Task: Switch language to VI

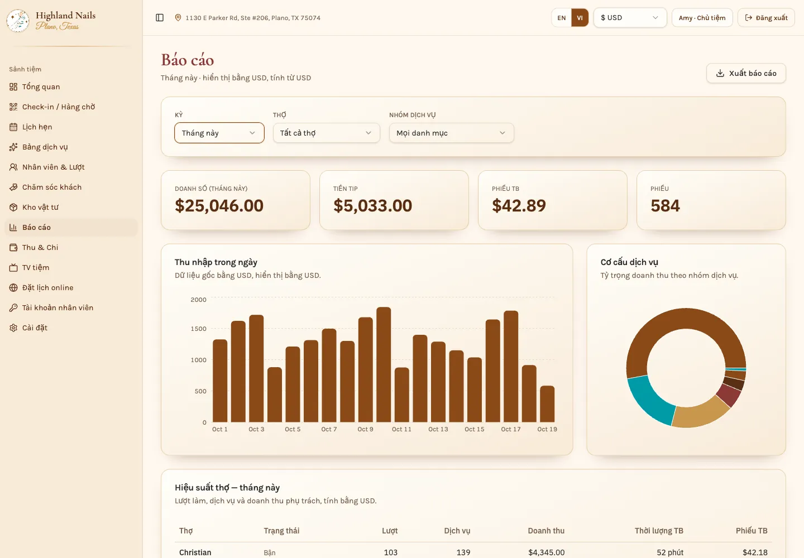Action: tap(580, 18)
